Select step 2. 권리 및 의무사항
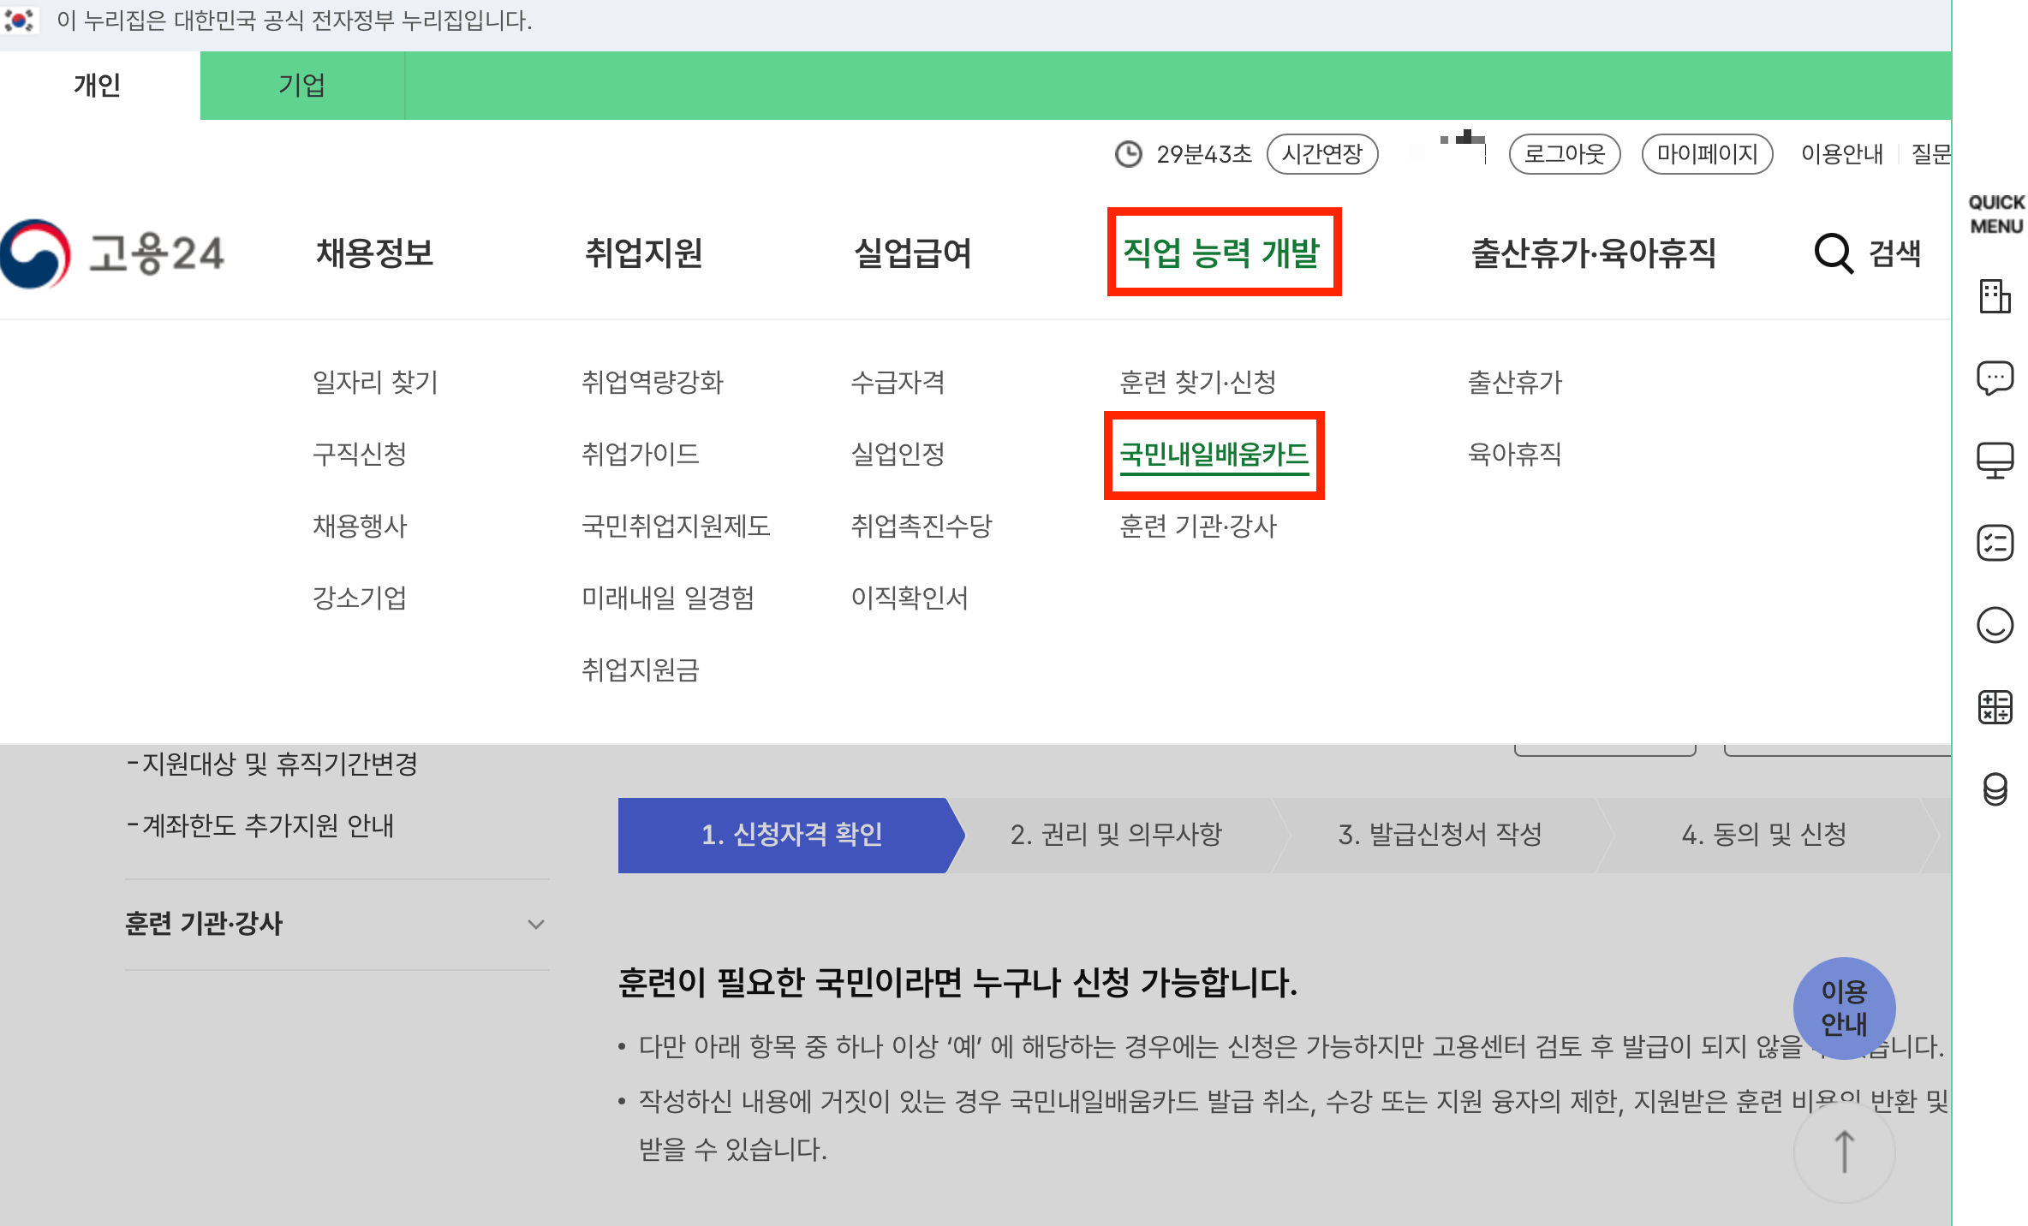The image size is (2028, 1226). (1115, 835)
